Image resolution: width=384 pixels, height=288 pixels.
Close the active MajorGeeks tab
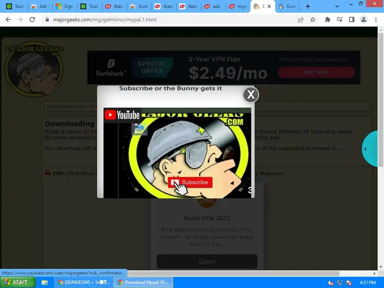(269, 6)
